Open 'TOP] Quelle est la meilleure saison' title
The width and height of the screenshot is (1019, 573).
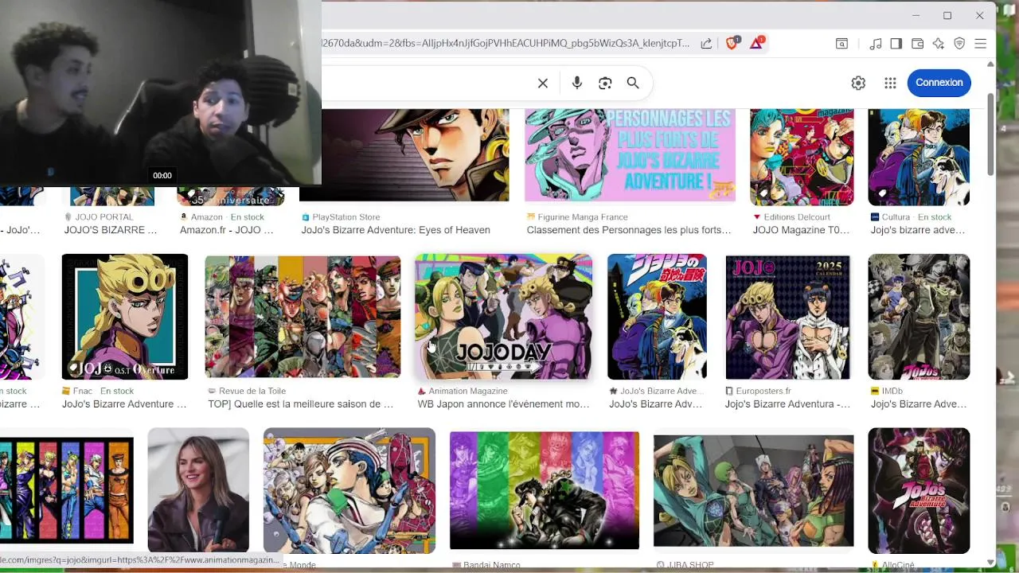pos(301,404)
